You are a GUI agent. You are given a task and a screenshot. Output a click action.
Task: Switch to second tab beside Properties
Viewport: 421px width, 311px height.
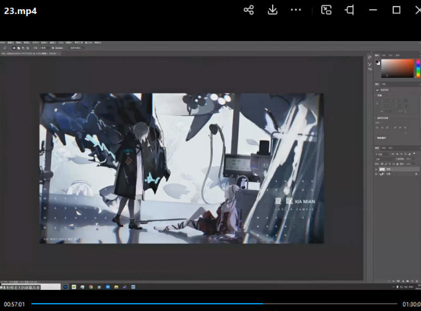click(x=383, y=84)
